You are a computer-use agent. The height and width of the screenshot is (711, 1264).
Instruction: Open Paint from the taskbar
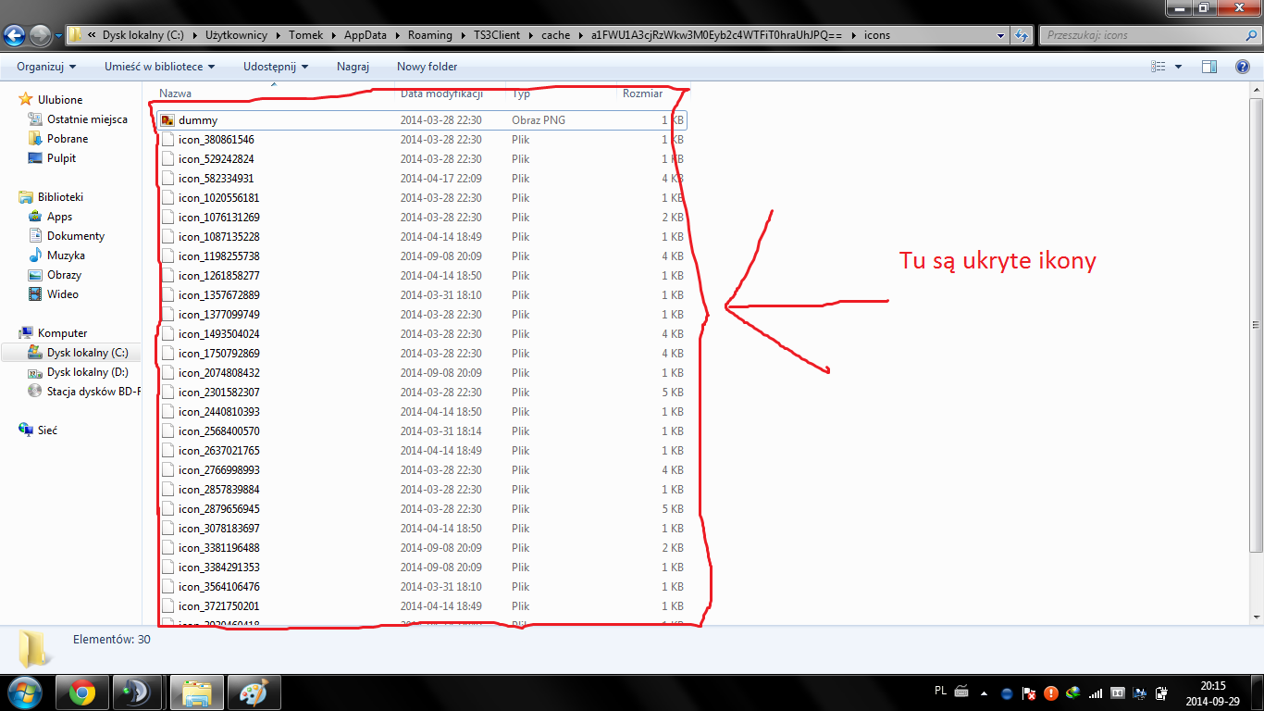coord(254,692)
